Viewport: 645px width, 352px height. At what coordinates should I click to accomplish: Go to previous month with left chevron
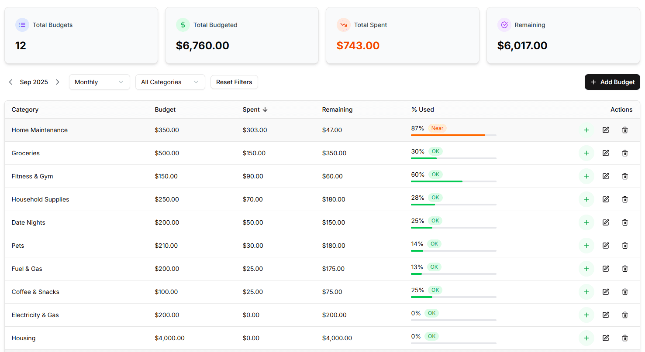(x=10, y=82)
